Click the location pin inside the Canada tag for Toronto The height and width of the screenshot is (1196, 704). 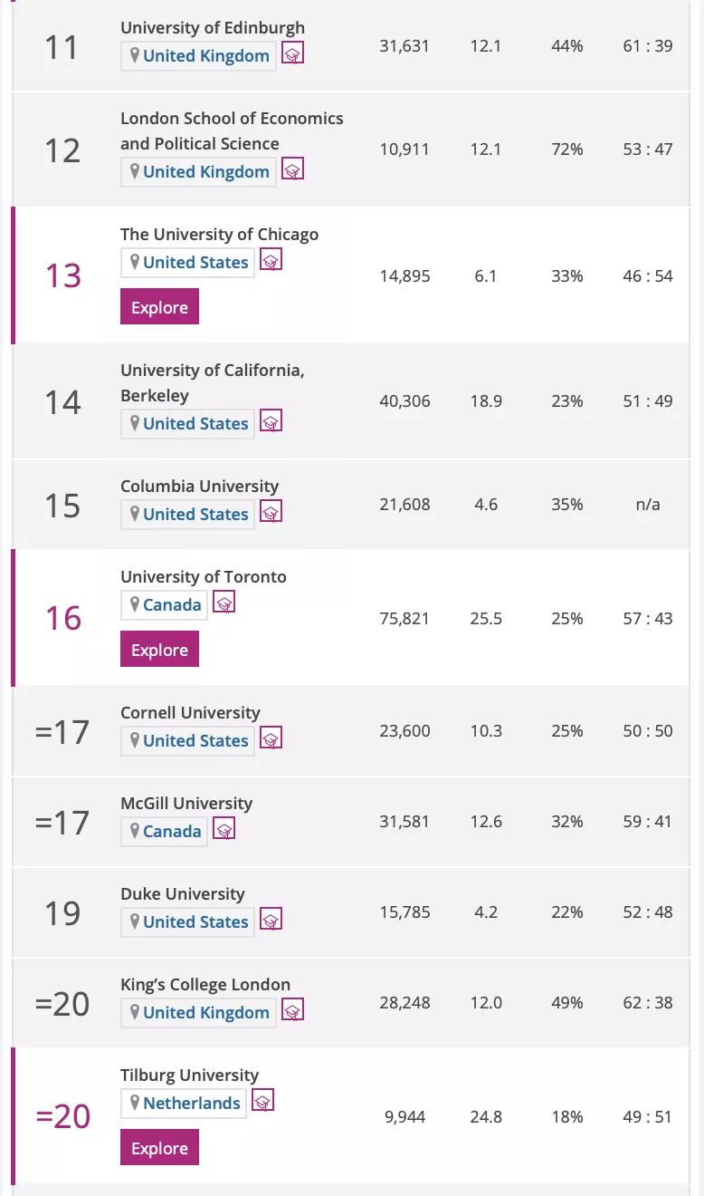(137, 604)
